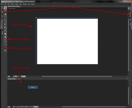
Task: Click the last-used asset icon below chevron
Action: tap(5, 51)
